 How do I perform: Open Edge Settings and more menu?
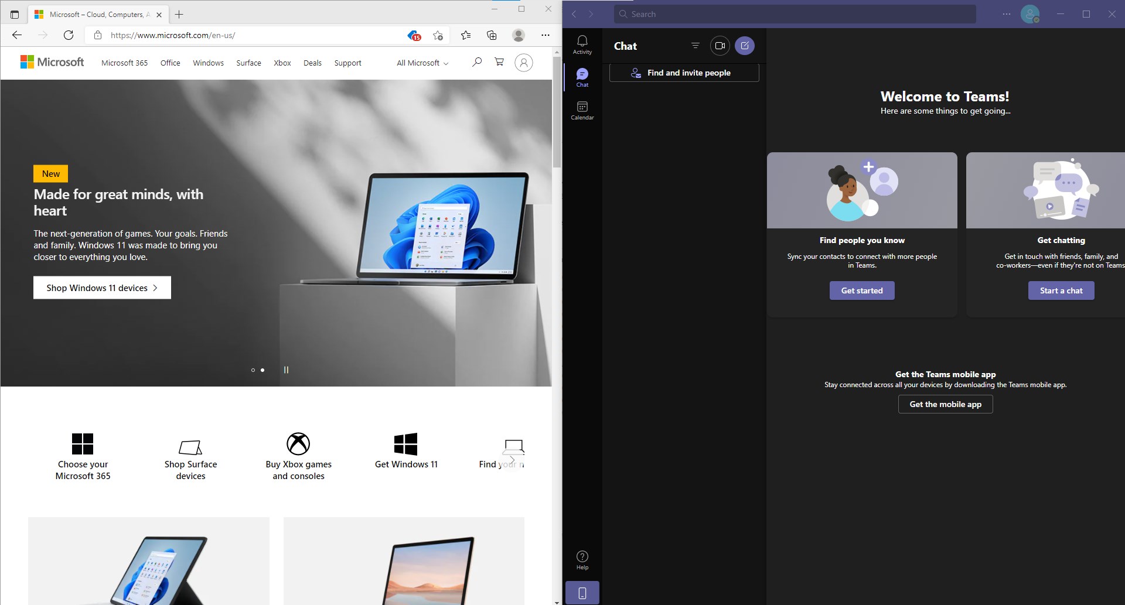pyautogui.click(x=545, y=35)
